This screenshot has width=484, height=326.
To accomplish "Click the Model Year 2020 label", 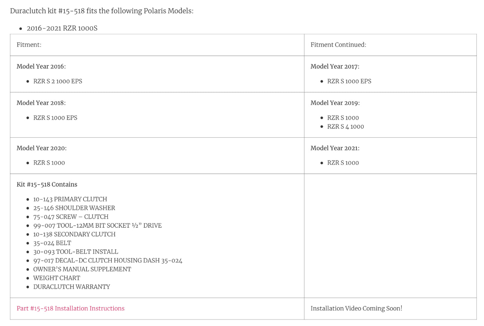I will pos(42,148).
